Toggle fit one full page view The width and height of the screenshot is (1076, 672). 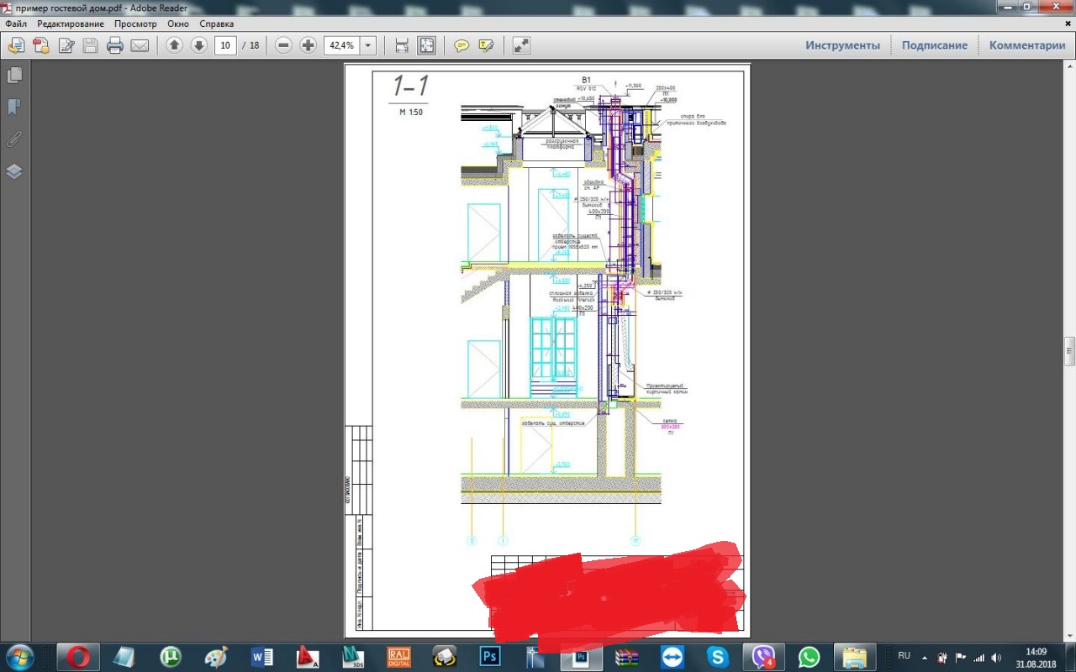[x=427, y=45]
